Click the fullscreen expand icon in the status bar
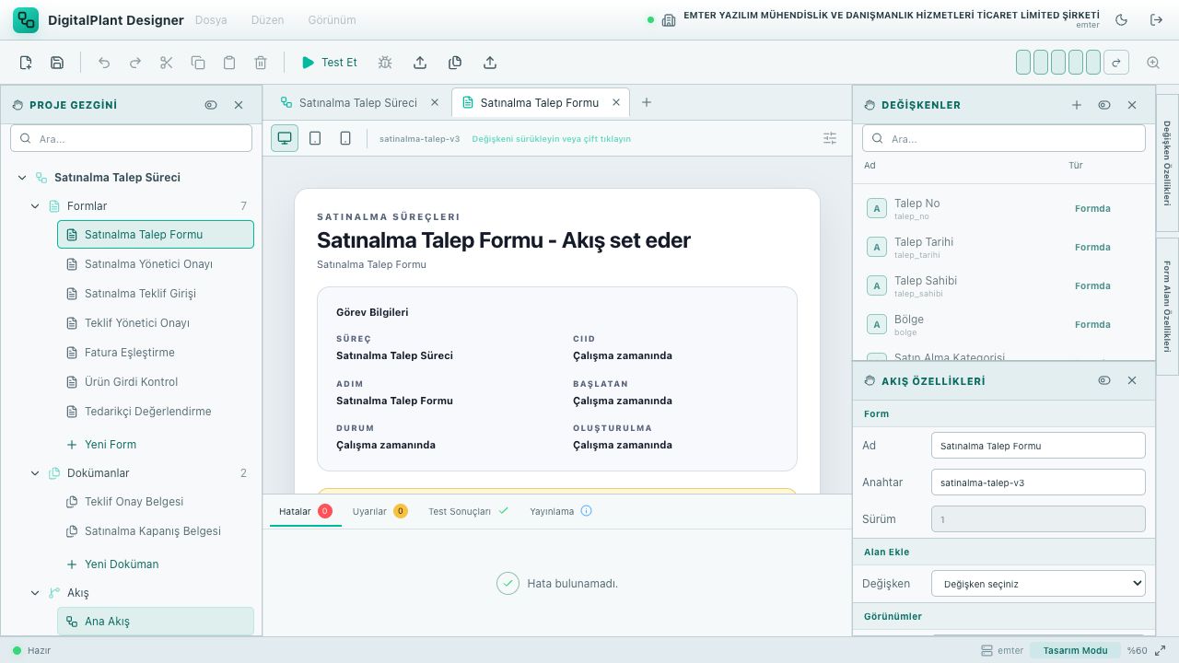 coord(1160,650)
